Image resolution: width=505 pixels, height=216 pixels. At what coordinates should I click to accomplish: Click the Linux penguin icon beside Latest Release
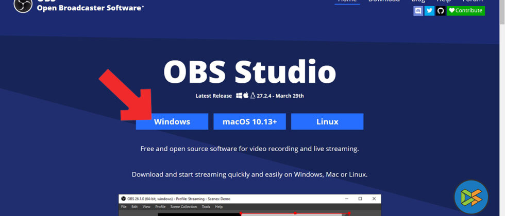point(252,96)
